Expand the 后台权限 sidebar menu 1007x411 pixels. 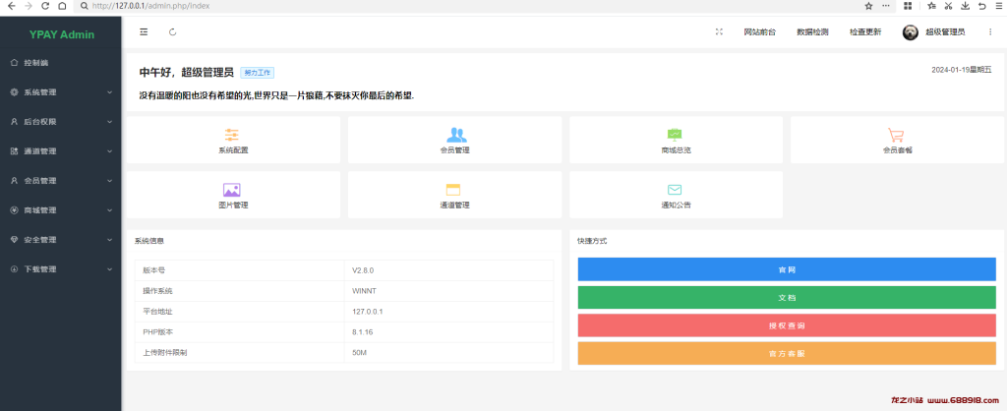point(60,122)
